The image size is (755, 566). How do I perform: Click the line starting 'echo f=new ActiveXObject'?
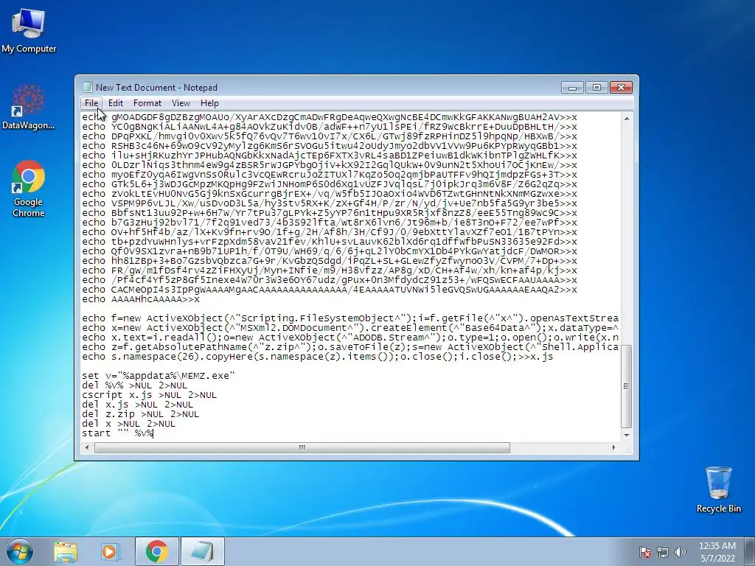350,318
